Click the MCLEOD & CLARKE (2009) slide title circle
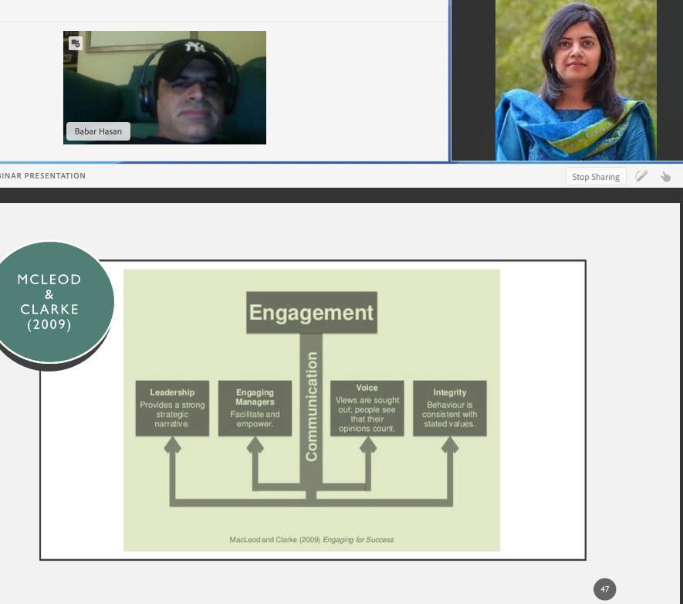683x604 pixels. coord(49,302)
